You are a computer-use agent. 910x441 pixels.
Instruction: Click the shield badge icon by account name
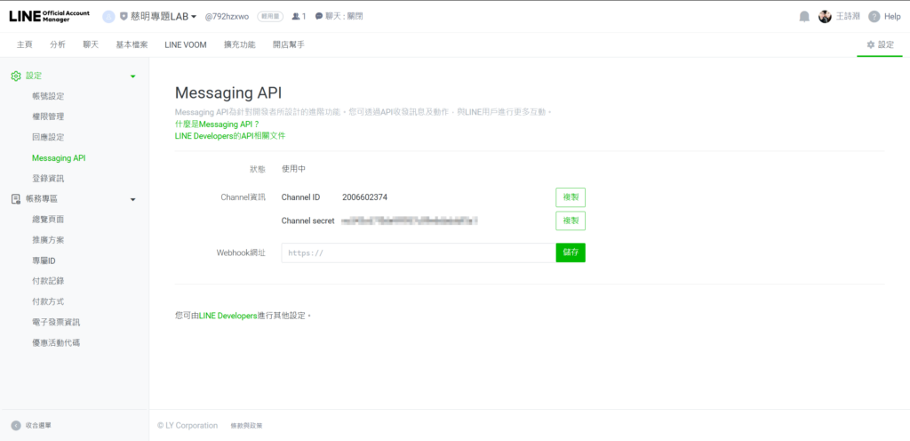(124, 17)
